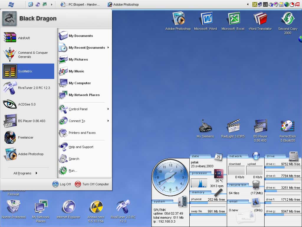Choose Run... in Start menu
This screenshot has height=227, width=302.
(73, 171)
